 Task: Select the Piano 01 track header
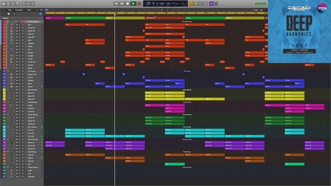coord(23,143)
